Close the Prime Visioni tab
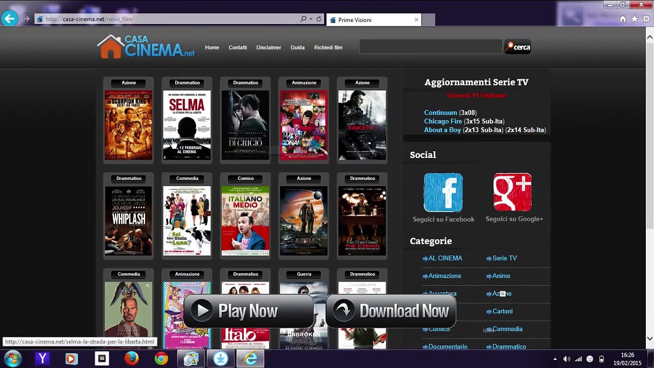Image resolution: width=654 pixels, height=368 pixels. point(416,20)
